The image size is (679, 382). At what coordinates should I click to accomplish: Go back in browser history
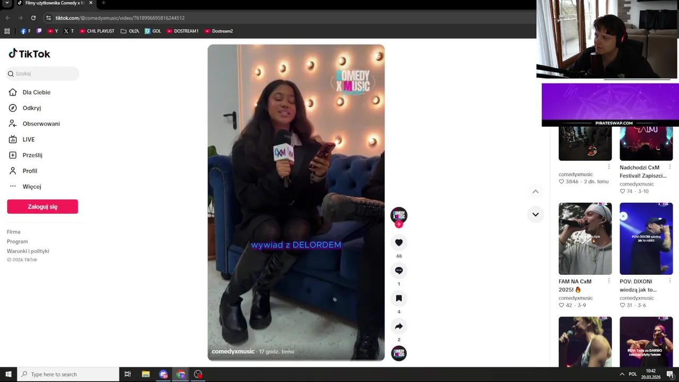click(x=7, y=18)
